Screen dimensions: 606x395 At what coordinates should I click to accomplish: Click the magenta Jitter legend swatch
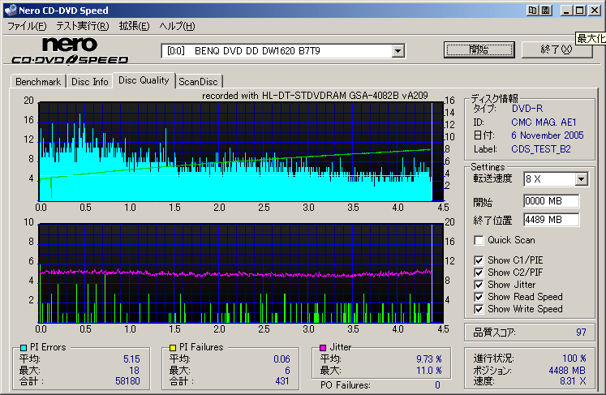[323, 347]
